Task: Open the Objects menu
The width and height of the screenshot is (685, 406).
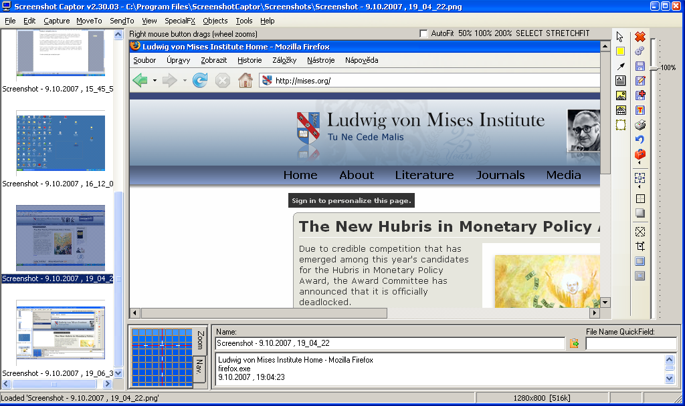Action: point(215,21)
